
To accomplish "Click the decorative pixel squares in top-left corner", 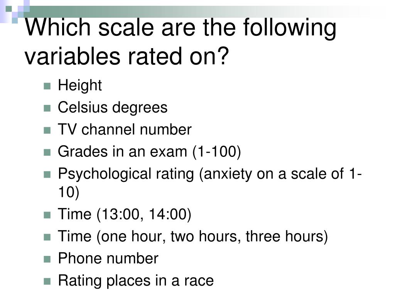I will (x=15, y=11).
